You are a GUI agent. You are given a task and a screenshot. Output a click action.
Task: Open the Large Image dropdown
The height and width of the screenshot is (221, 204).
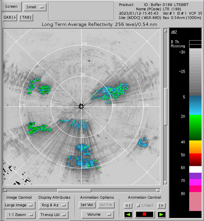pyautogui.click(x=19, y=205)
